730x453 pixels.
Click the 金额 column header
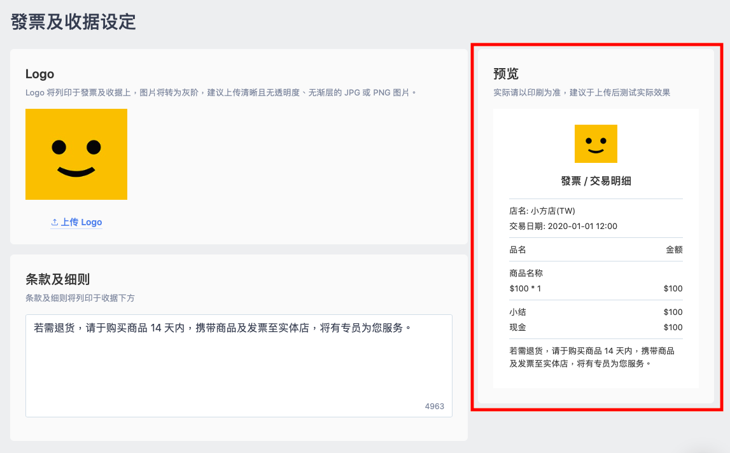[674, 249]
